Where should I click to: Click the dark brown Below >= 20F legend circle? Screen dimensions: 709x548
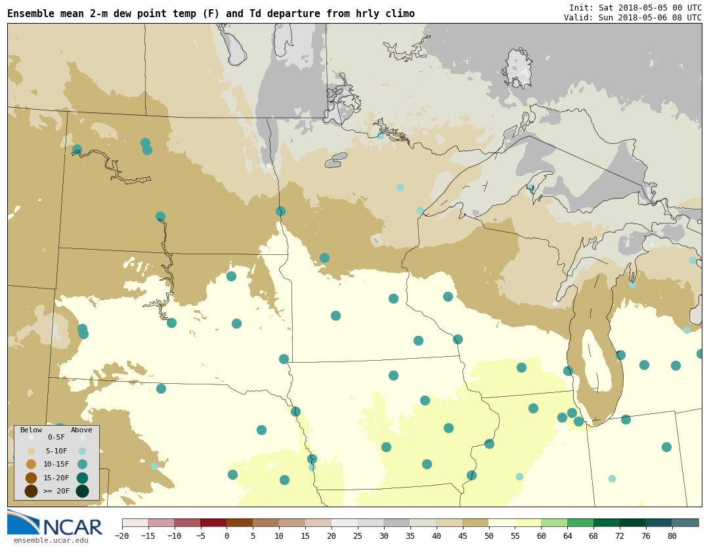31,491
